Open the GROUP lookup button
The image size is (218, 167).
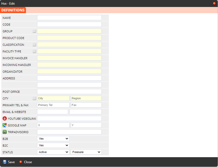[x=34, y=31]
